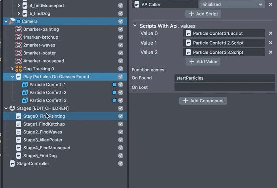Select the 4marker-mousepad object
Image resolution: width=277 pixels, height=188 pixels.
pos(44,61)
